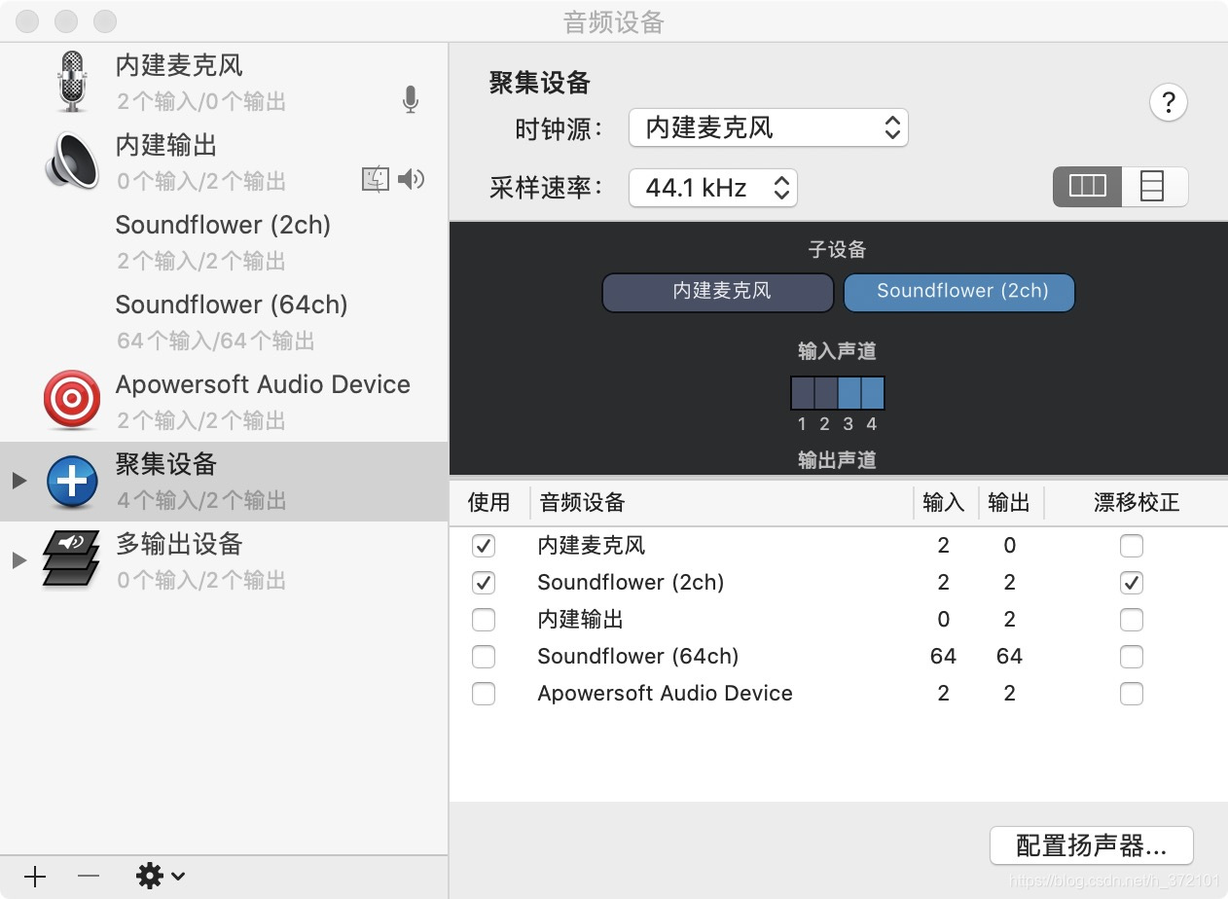This screenshot has height=899, width=1228.
Task: Click the default input microphone indicator icon
Action: [411, 99]
